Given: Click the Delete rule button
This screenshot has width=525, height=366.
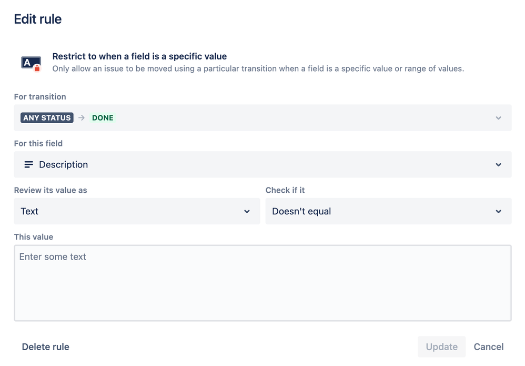Looking at the screenshot, I should [46, 347].
